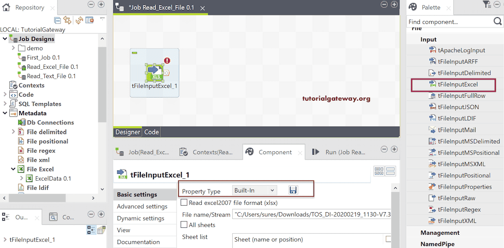Click the save Property Type floppy icon
This screenshot has width=504, height=248.
click(x=293, y=190)
